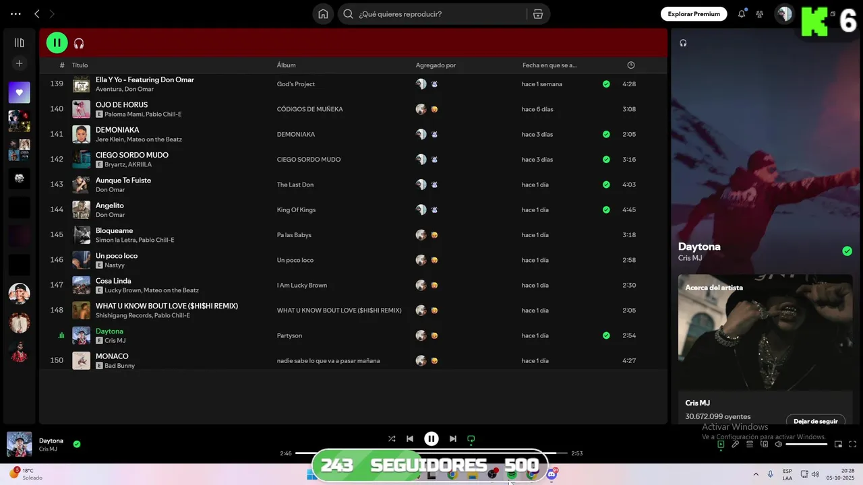
Task: Click Explorar Premium button
Action: (x=694, y=13)
